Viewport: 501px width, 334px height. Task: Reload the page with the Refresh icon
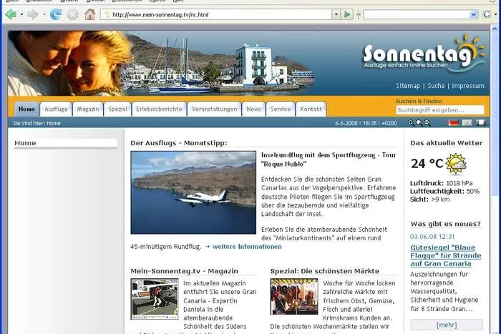tap(56, 14)
